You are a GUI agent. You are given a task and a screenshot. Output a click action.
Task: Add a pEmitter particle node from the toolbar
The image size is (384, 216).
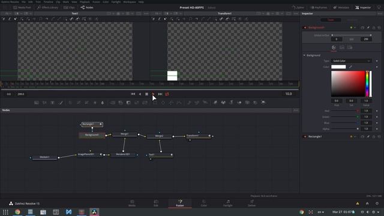(189, 103)
